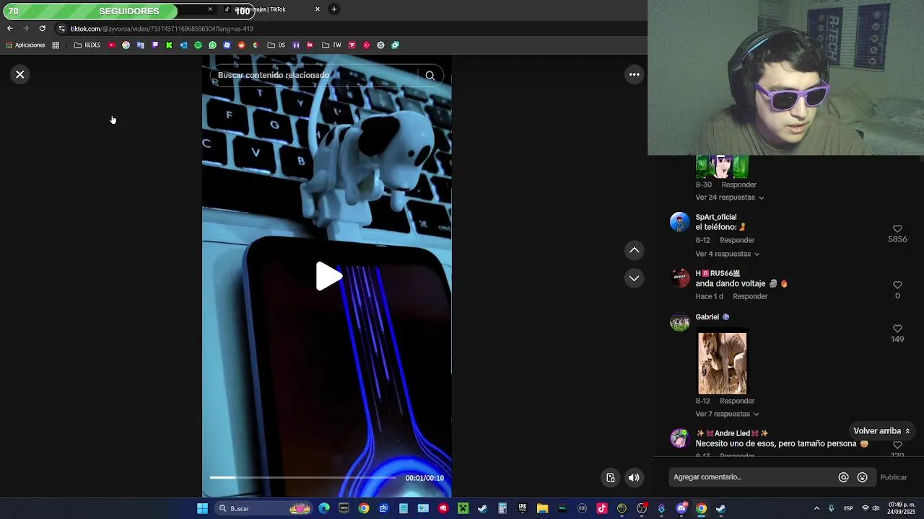Open the Google bookmark icon
924x519 pixels.
[126, 45]
